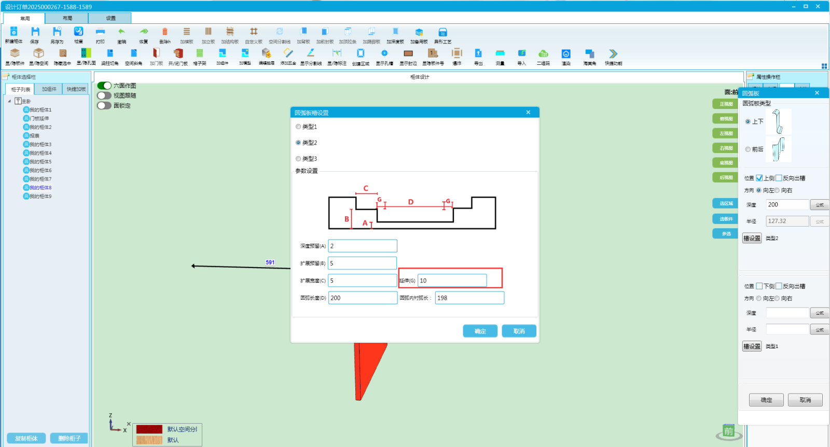Toggle the 六面作图 switch
Viewport: 830px width, 447px height.
pyautogui.click(x=104, y=86)
